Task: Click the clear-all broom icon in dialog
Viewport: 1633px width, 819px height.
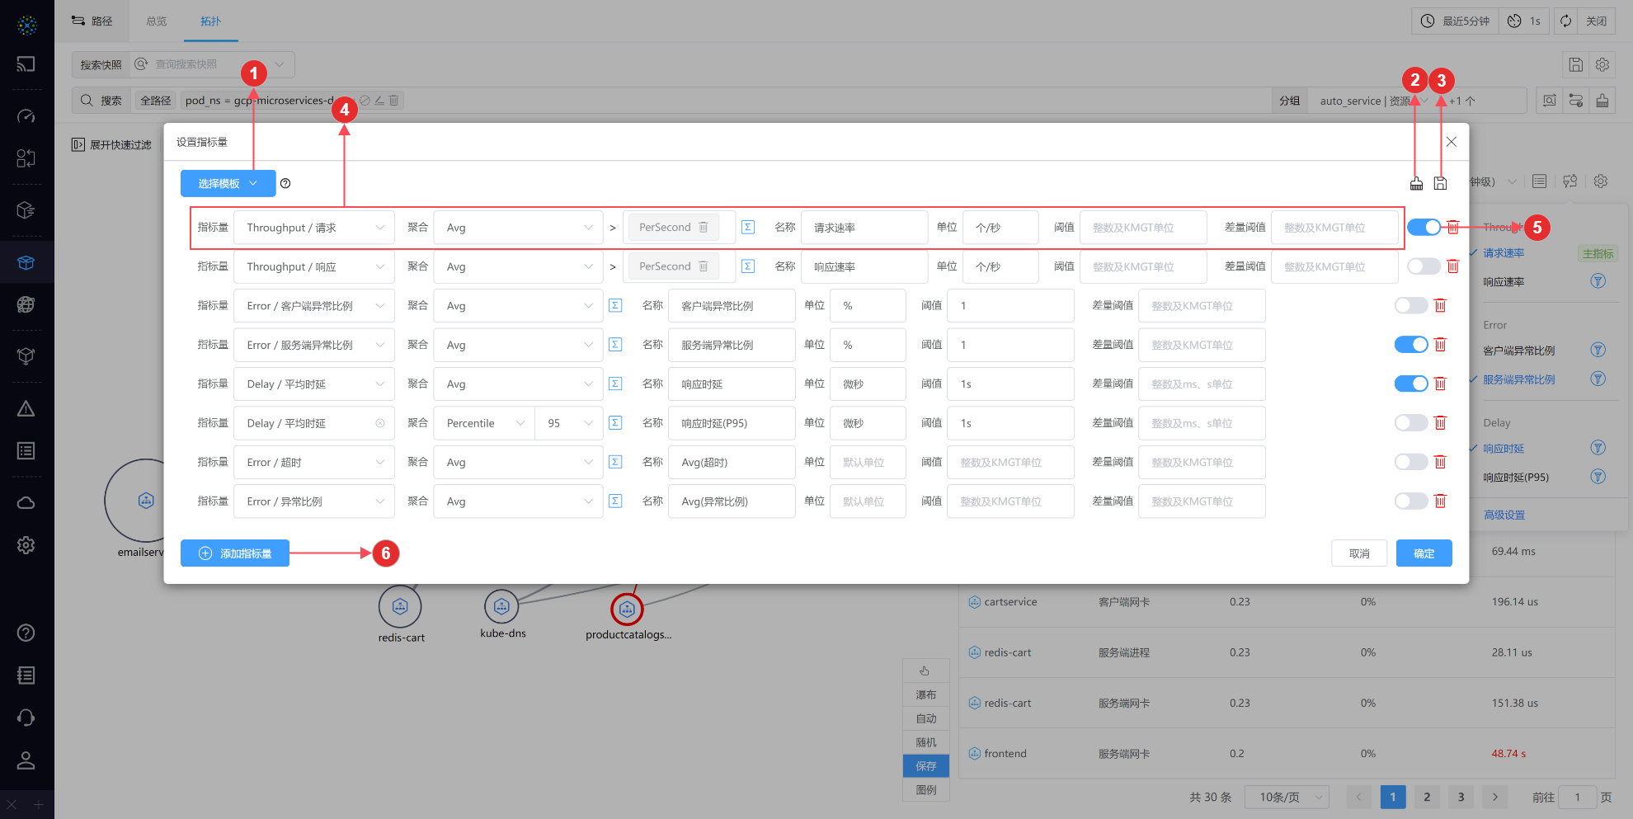Action: pyautogui.click(x=1416, y=183)
